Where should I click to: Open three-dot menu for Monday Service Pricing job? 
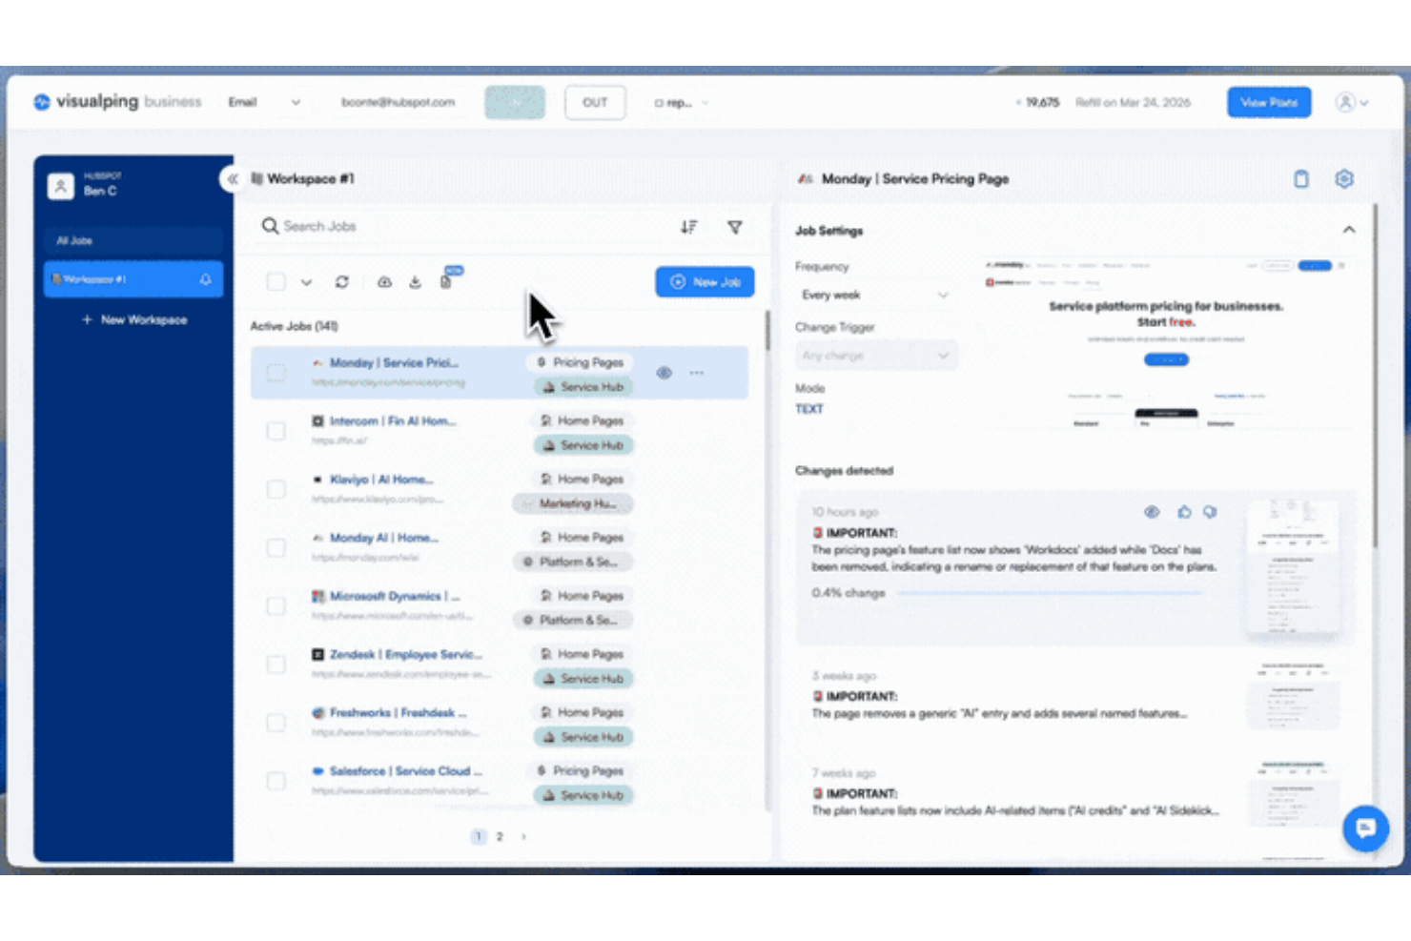(697, 373)
